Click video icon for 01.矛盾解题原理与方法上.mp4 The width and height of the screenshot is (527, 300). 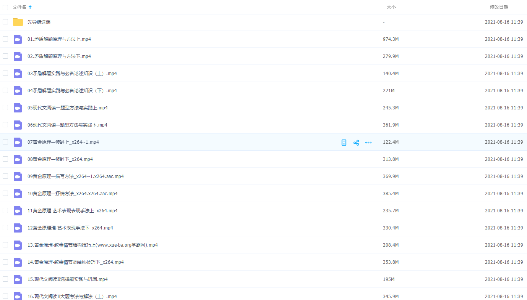[18, 39]
